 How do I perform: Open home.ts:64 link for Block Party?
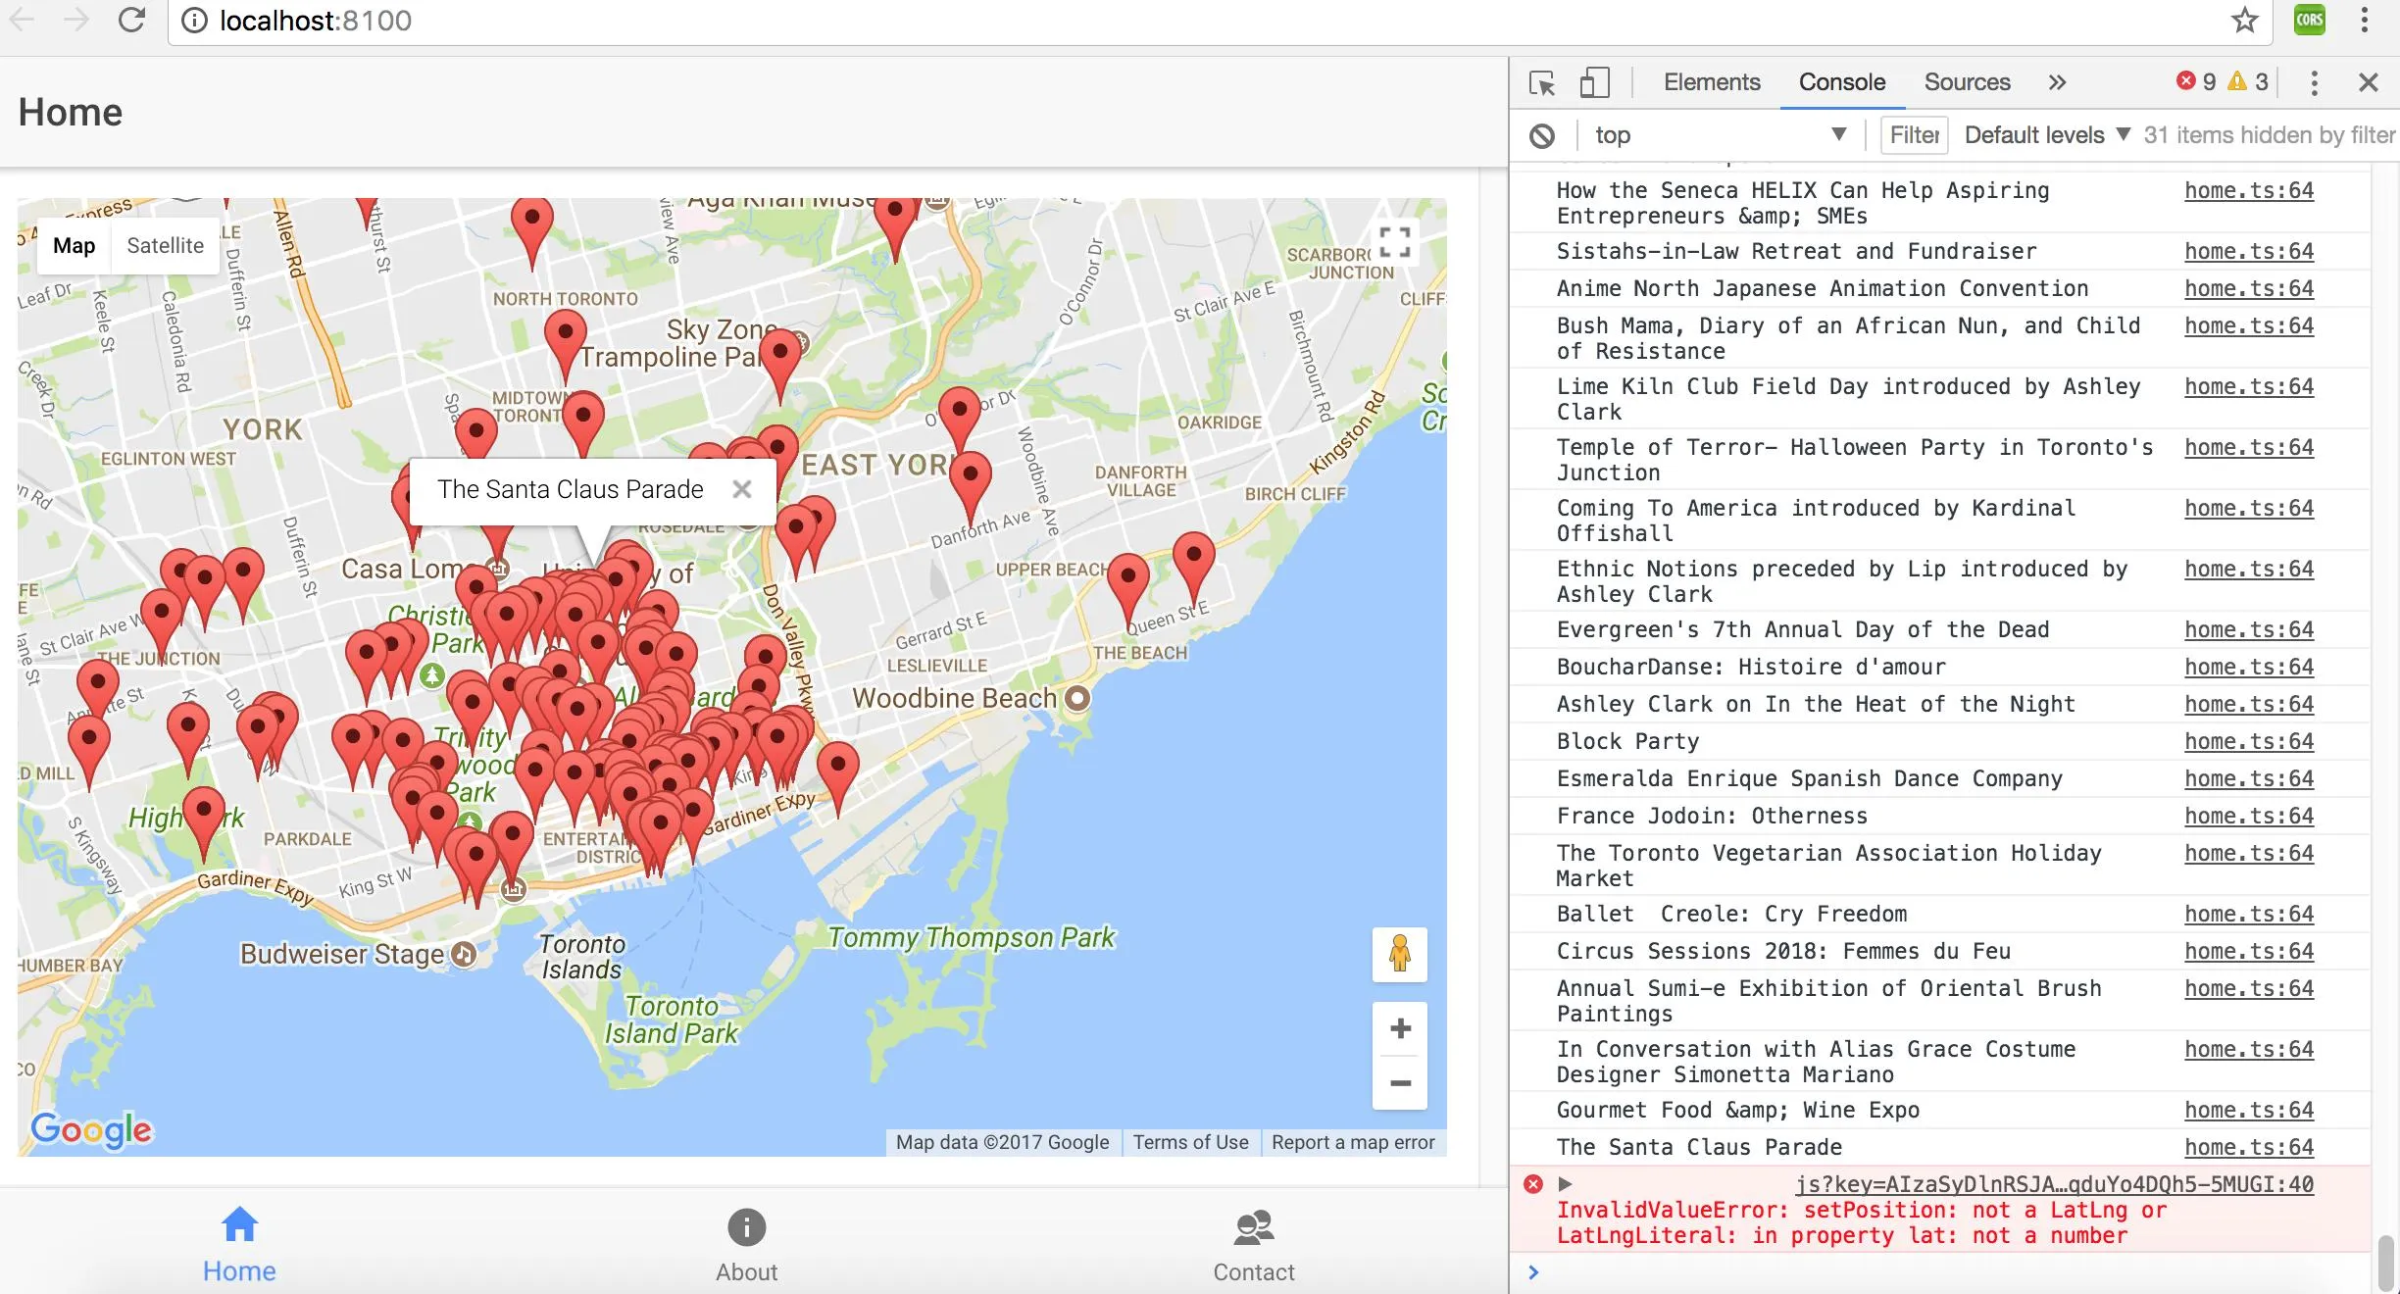point(2248,741)
